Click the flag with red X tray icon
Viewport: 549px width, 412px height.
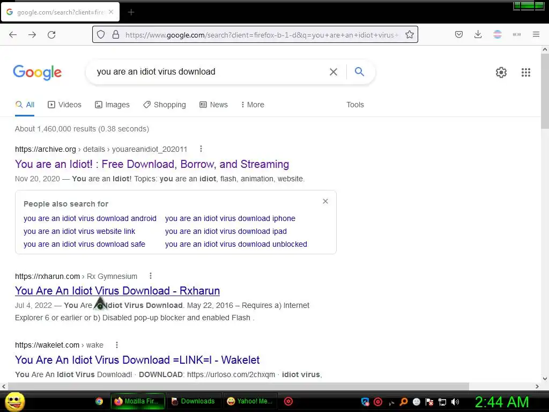coord(429,402)
